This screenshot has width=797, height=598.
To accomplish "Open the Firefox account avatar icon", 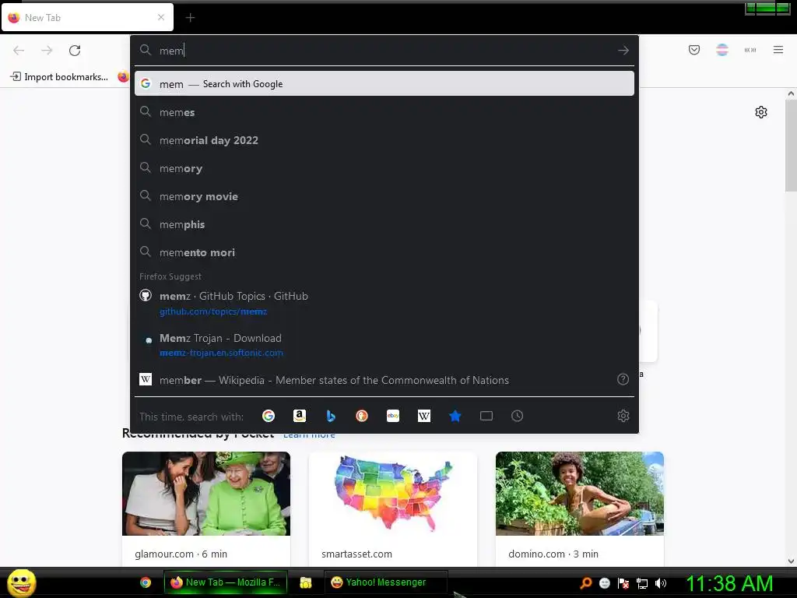I will [x=722, y=50].
